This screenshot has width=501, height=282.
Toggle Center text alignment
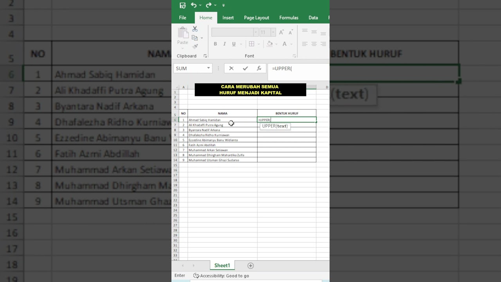click(x=314, y=44)
